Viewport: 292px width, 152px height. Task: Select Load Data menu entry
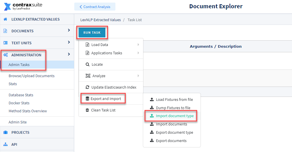(111, 45)
